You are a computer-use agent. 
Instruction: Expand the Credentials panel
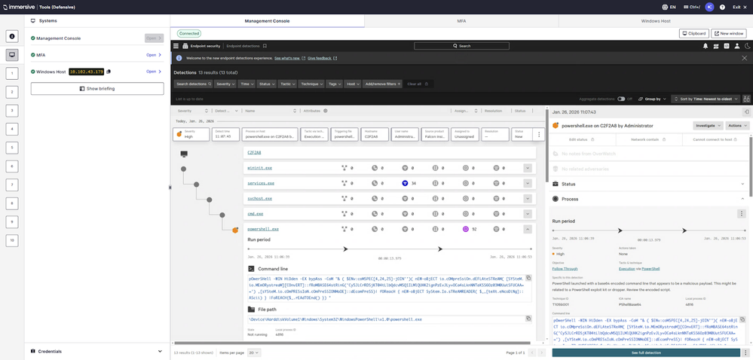(x=160, y=351)
